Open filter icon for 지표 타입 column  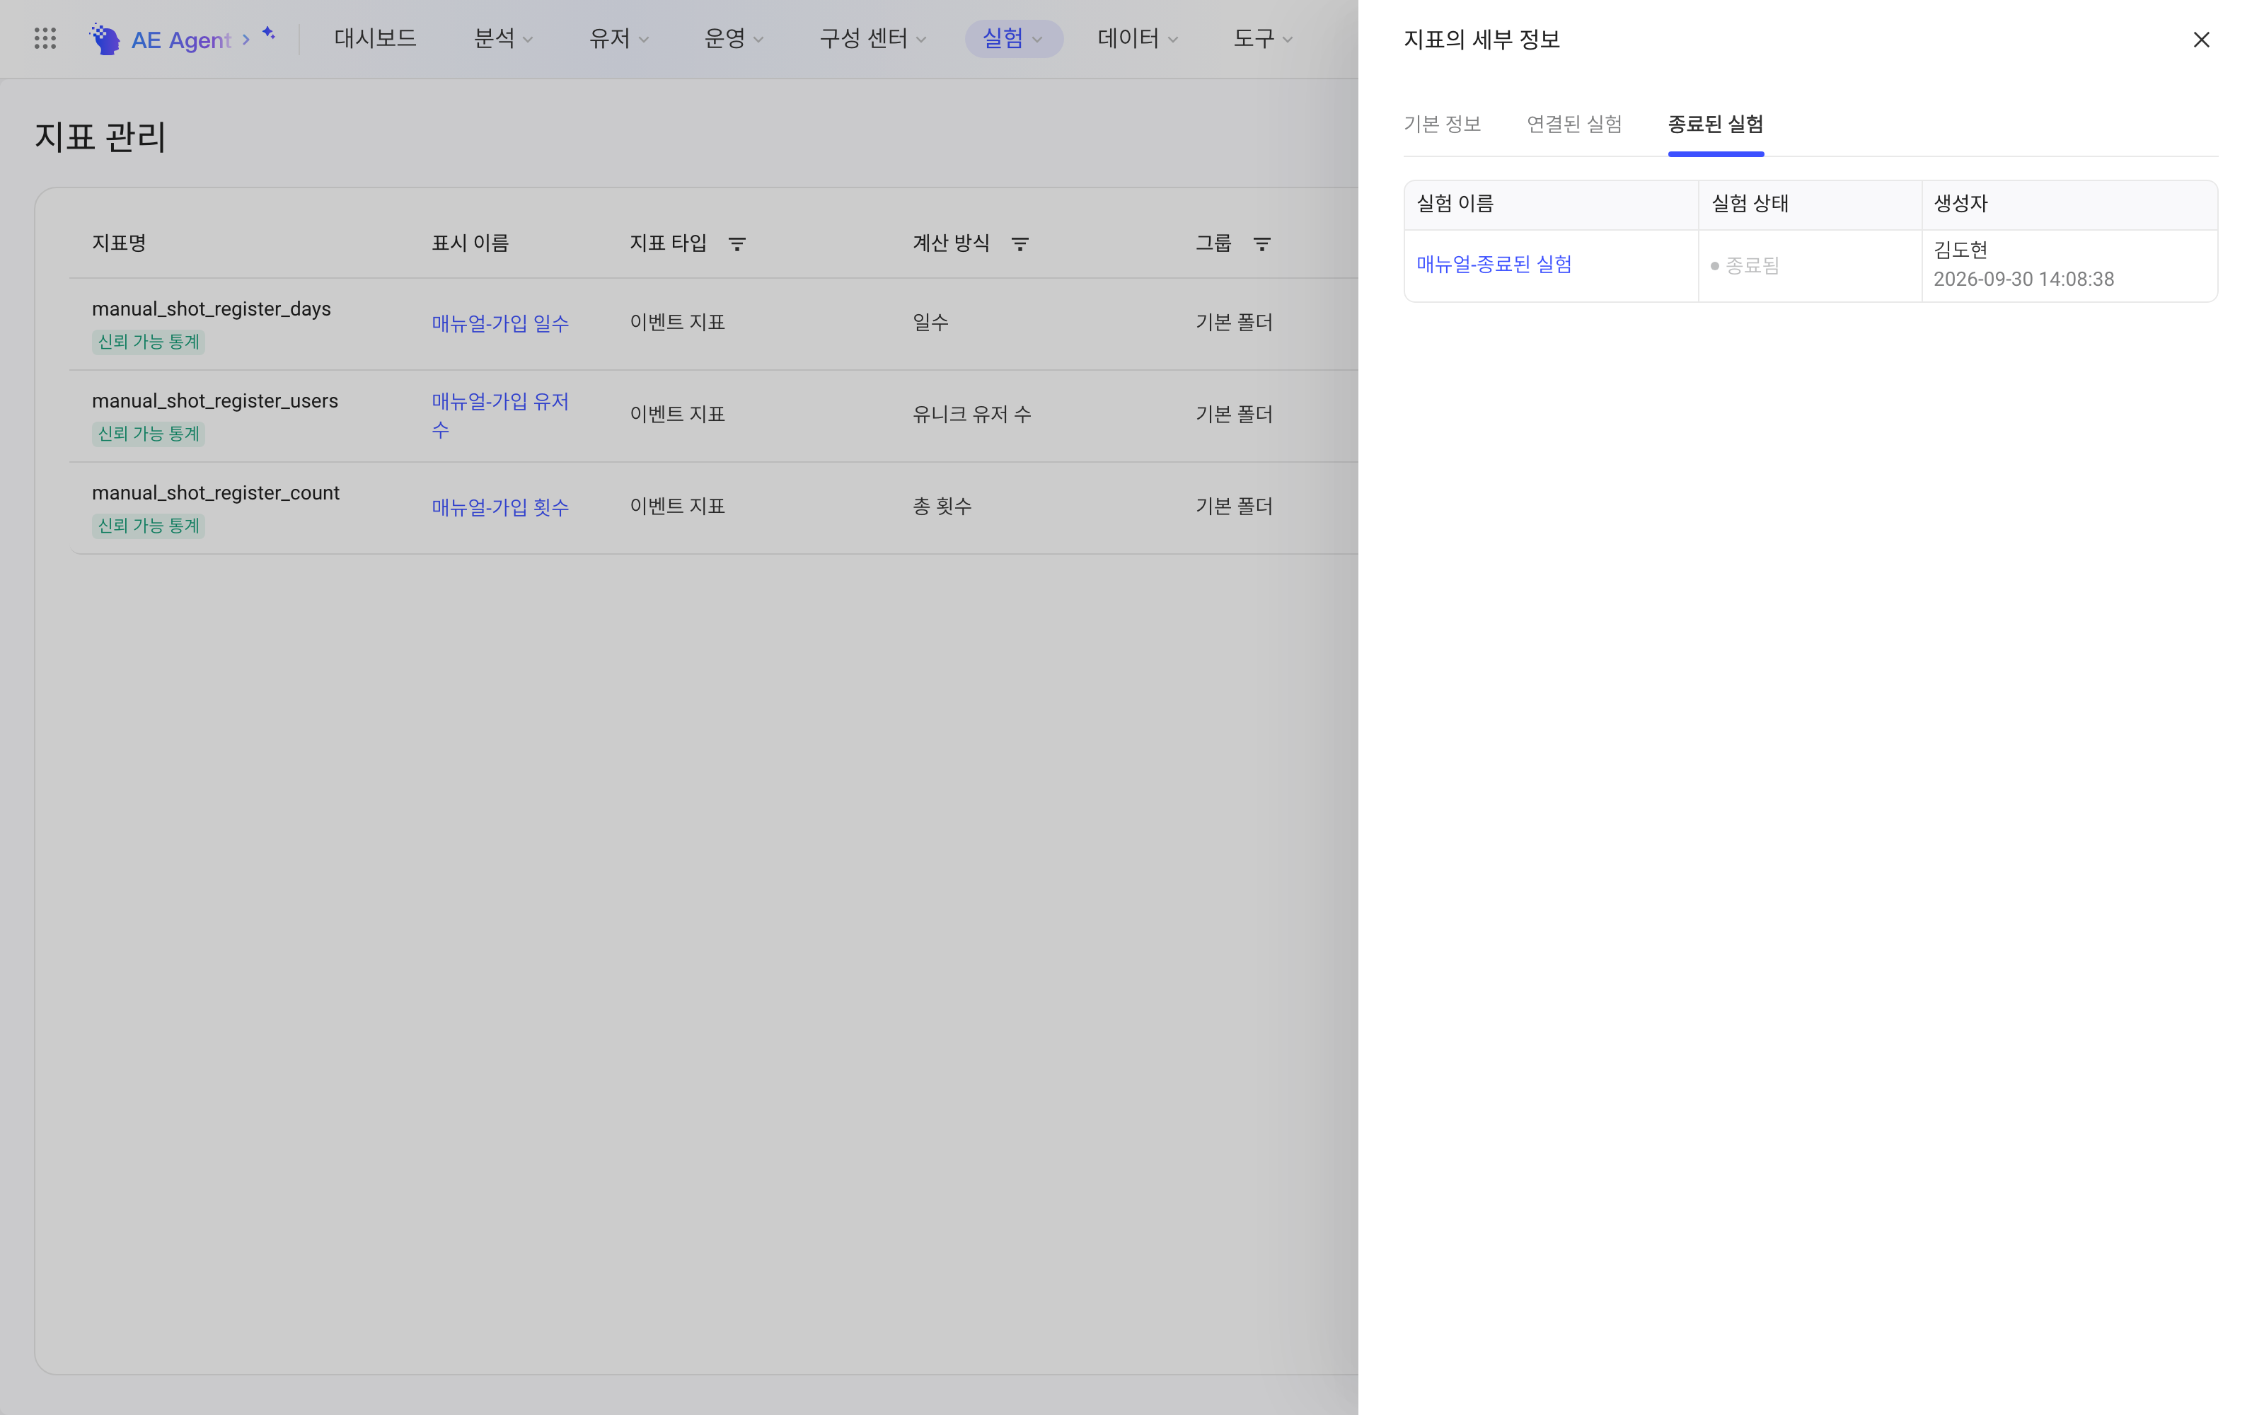(737, 243)
